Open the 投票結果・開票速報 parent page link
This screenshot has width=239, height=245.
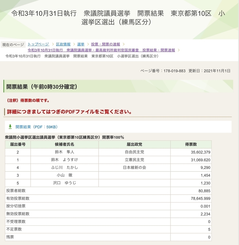click(101, 50)
